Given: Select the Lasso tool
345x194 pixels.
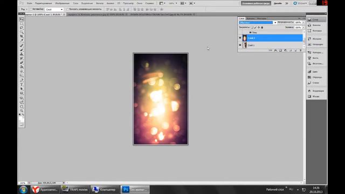Looking at the screenshot, I should [x=22, y=27].
